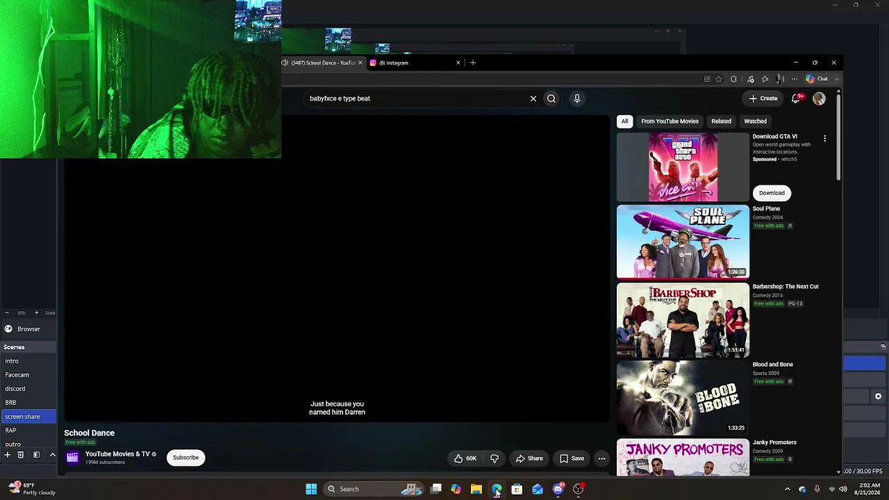Filter by From YouTube Movies chip
Image resolution: width=889 pixels, height=500 pixels.
(670, 122)
